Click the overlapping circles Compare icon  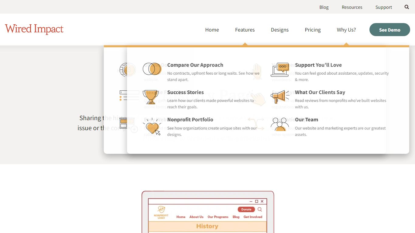click(152, 69)
